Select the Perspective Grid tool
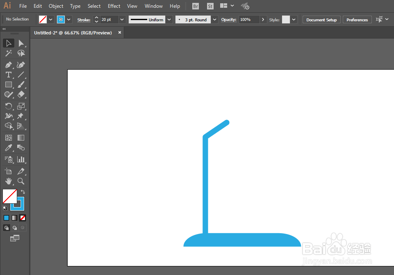This screenshot has width=394, height=275. click(x=21, y=126)
